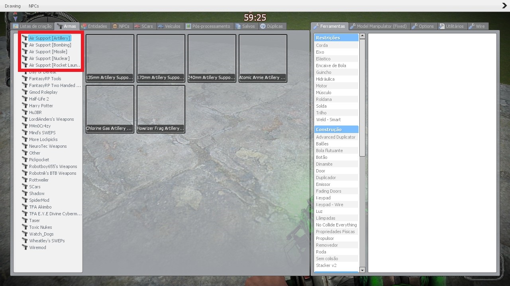Select the Balões tool
510x286 pixels.
pos(336,144)
